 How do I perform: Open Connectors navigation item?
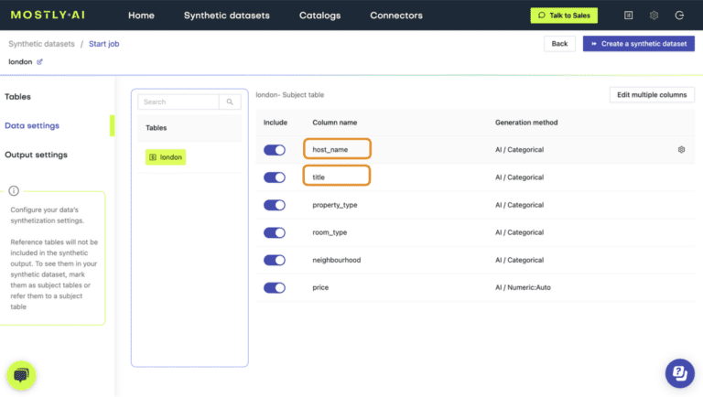(x=395, y=16)
